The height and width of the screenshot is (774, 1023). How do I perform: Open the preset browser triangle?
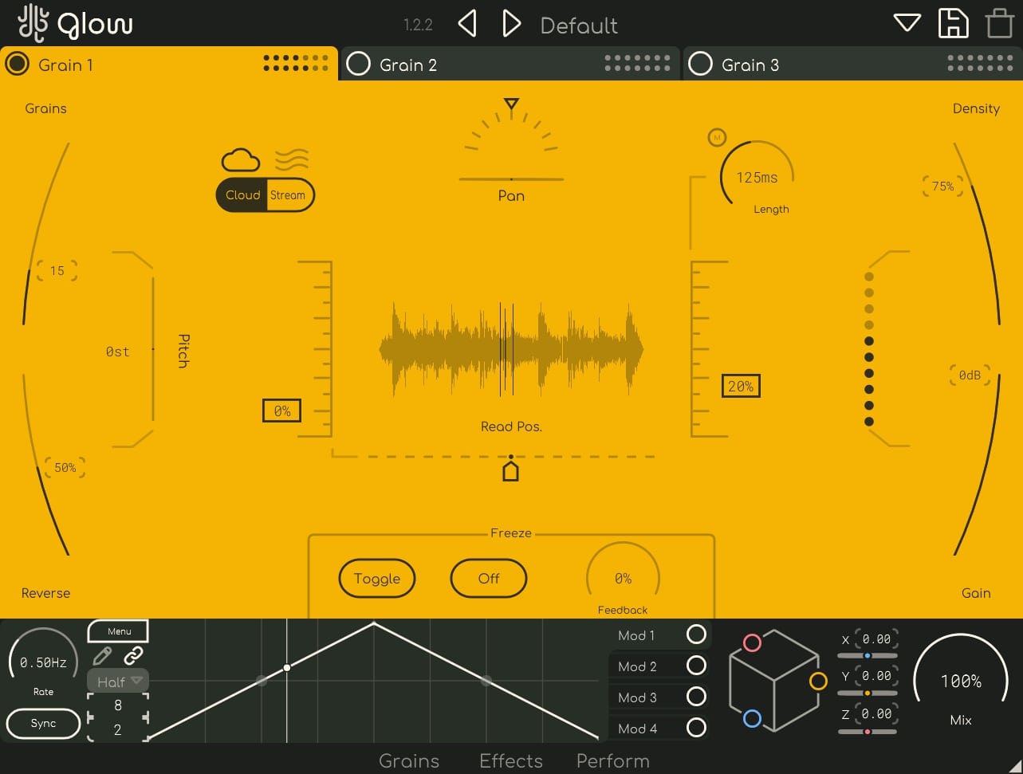(907, 23)
